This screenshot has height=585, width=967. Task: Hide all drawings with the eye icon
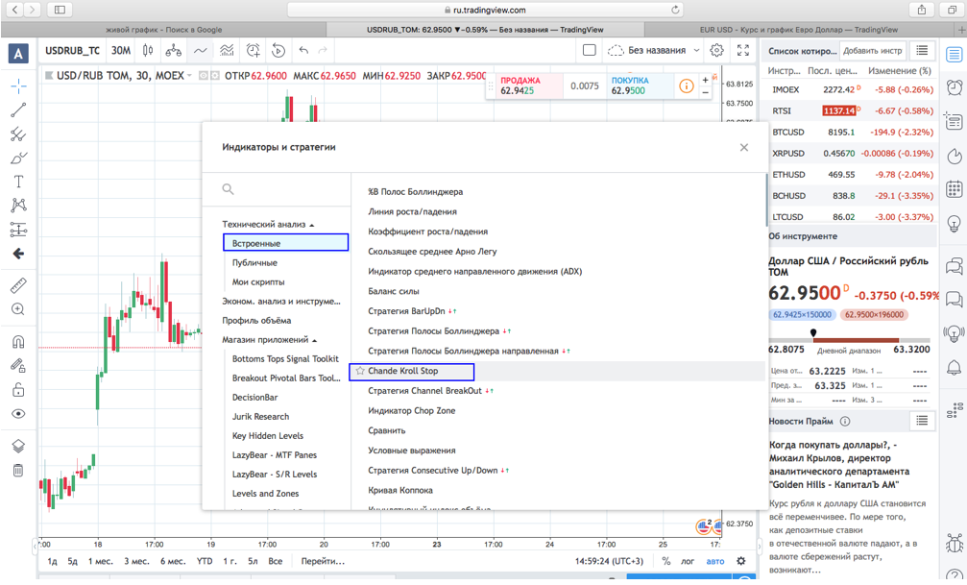pyautogui.click(x=18, y=413)
